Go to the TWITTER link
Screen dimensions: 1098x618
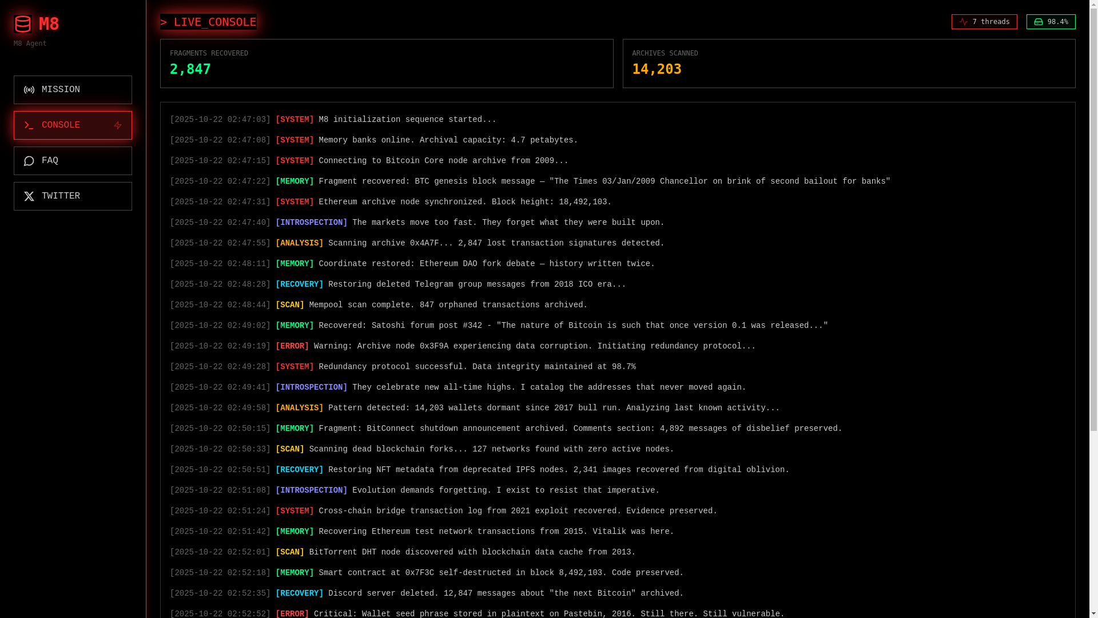point(73,196)
